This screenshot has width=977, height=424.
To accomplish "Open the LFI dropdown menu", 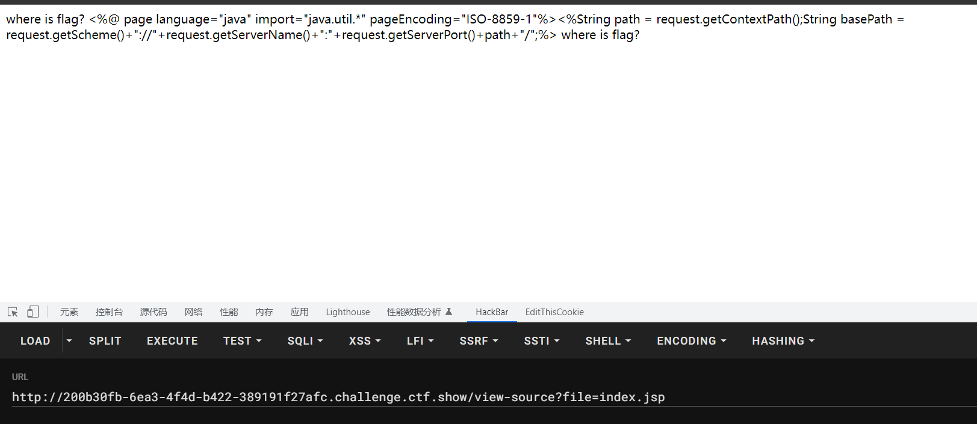I will pos(420,341).
